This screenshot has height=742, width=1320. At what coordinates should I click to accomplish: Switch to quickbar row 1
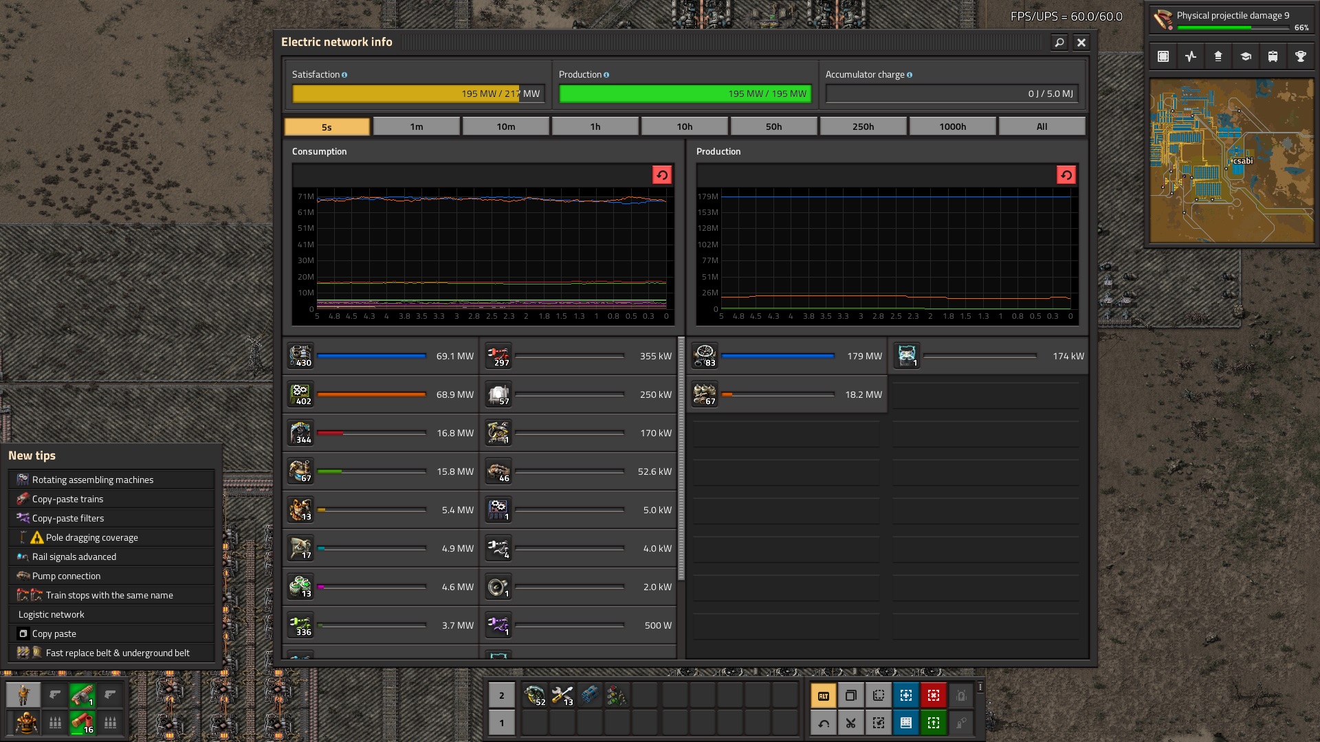point(502,723)
